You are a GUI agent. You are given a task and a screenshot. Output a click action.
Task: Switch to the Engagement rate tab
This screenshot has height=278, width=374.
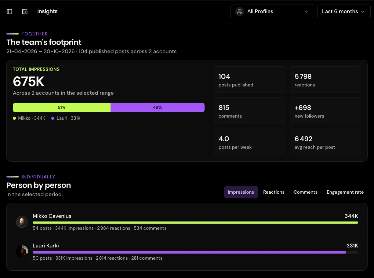click(345, 192)
